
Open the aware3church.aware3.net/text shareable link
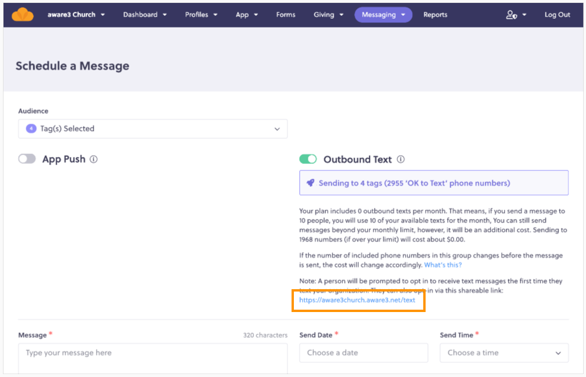357,300
